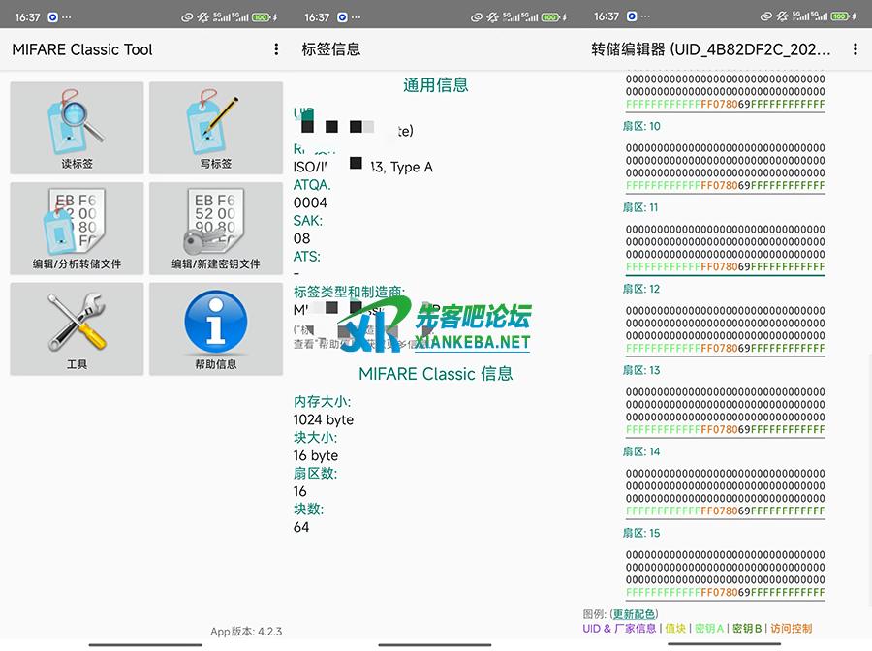Viewport: 872px width, 651px height.
Task: Open the 工具 (Tools) menu tile
Action: pos(77,329)
